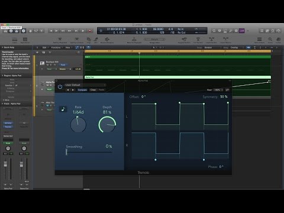The image size is (284, 213).
Task: Toggle Show Automation button in tracks menu bar
Action: pyautogui.click(x=77, y=47)
